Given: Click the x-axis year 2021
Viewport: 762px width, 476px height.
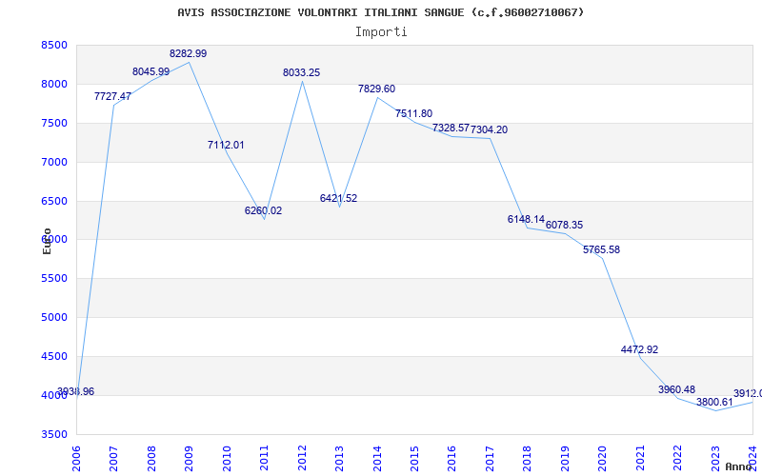Looking at the screenshot, I should point(640,459).
